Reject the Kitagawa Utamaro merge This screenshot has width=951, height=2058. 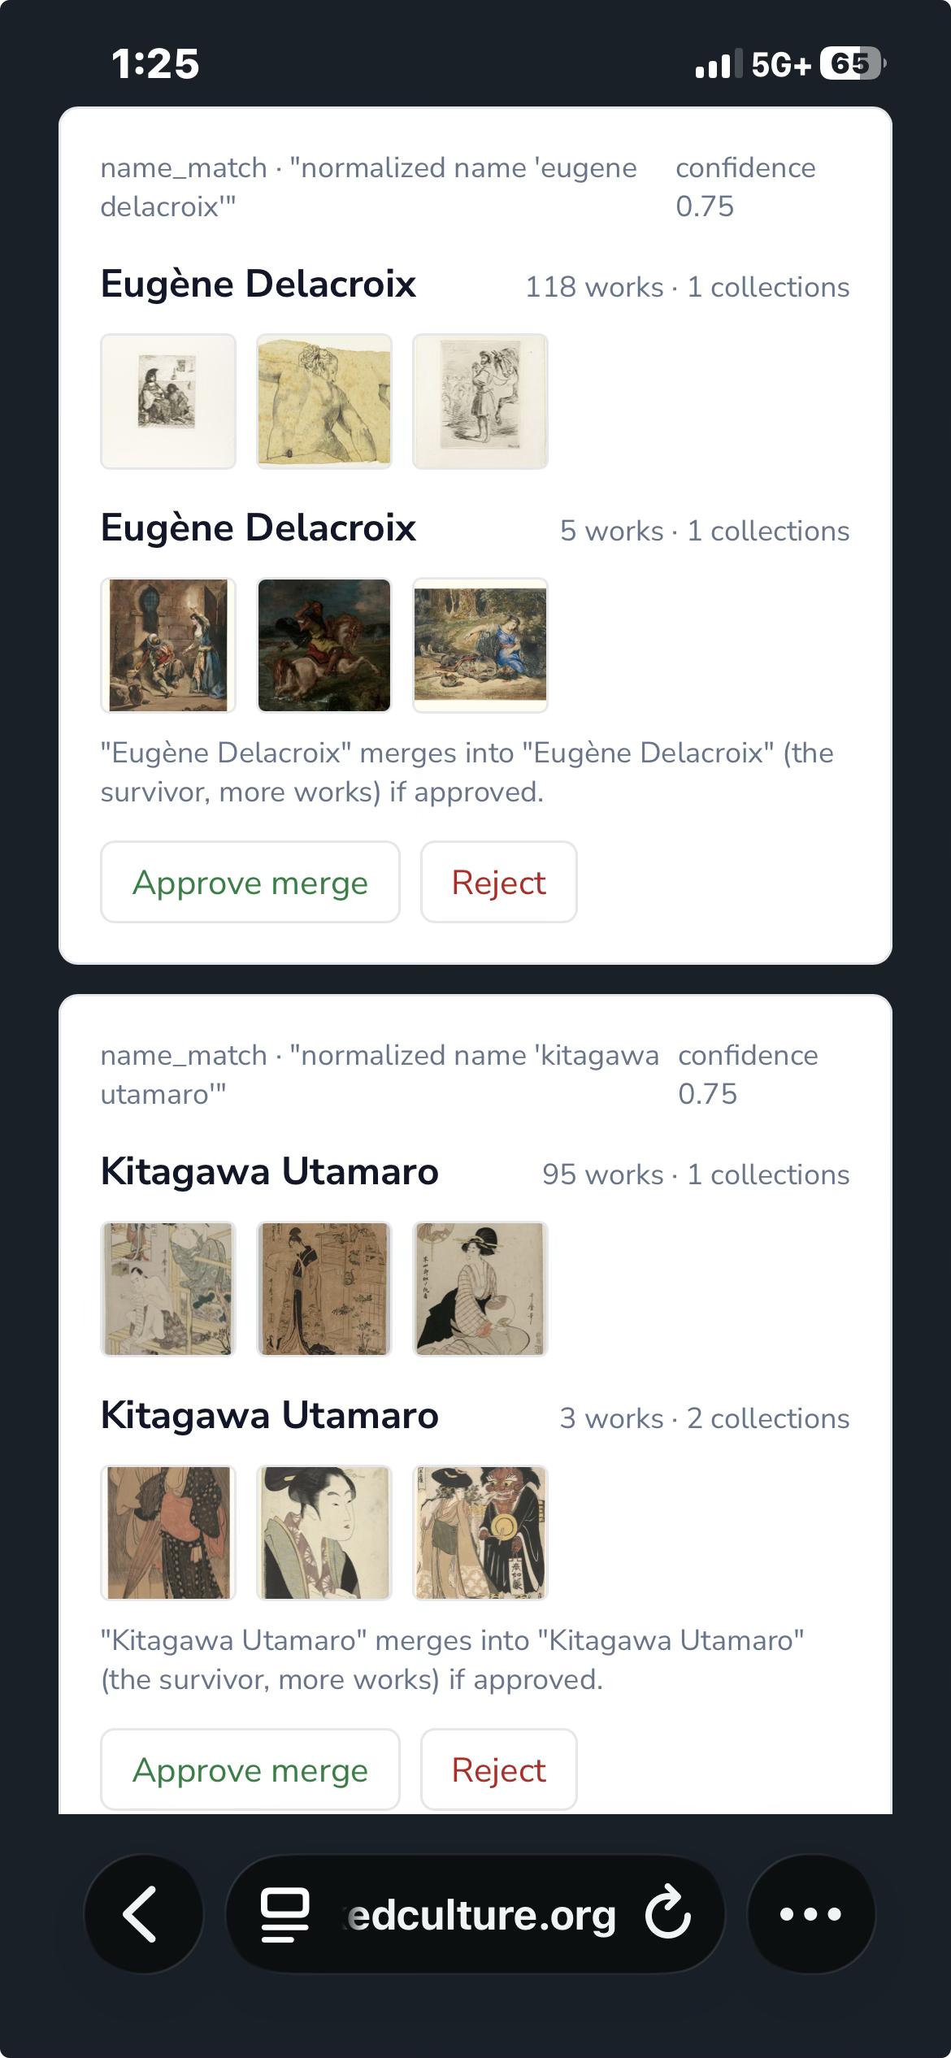[498, 1769]
